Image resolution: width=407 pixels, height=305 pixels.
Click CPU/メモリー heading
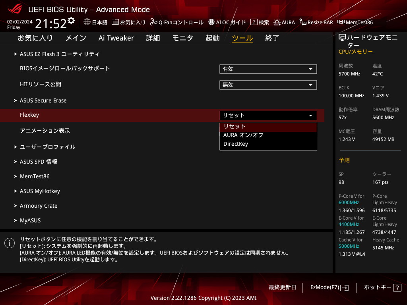tap(356, 52)
